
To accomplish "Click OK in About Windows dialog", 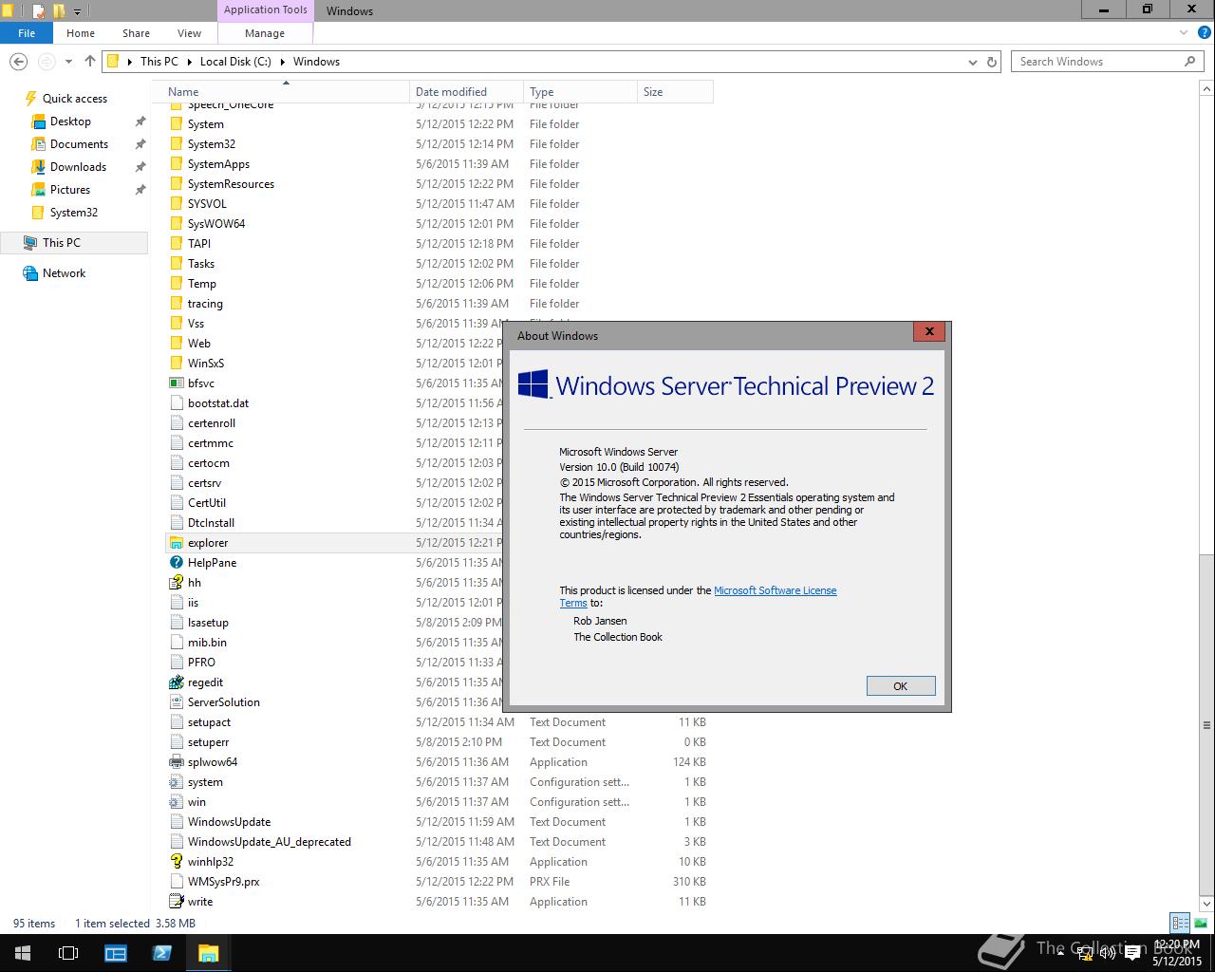I will pos(901,686).
